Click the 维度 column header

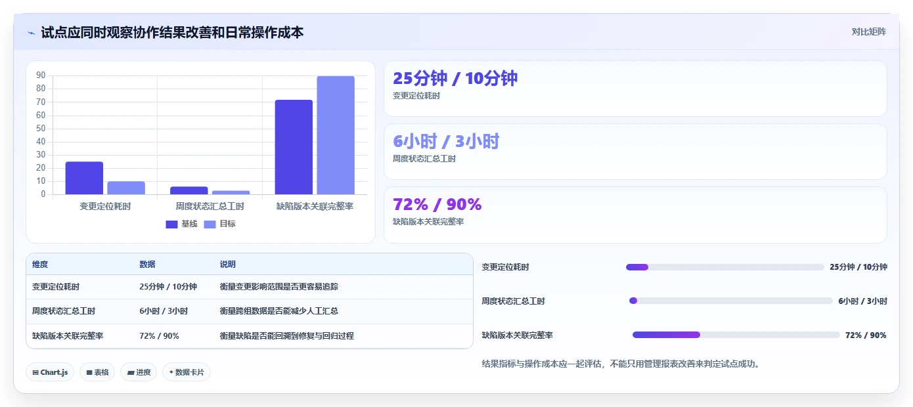[x=40, y=265]
